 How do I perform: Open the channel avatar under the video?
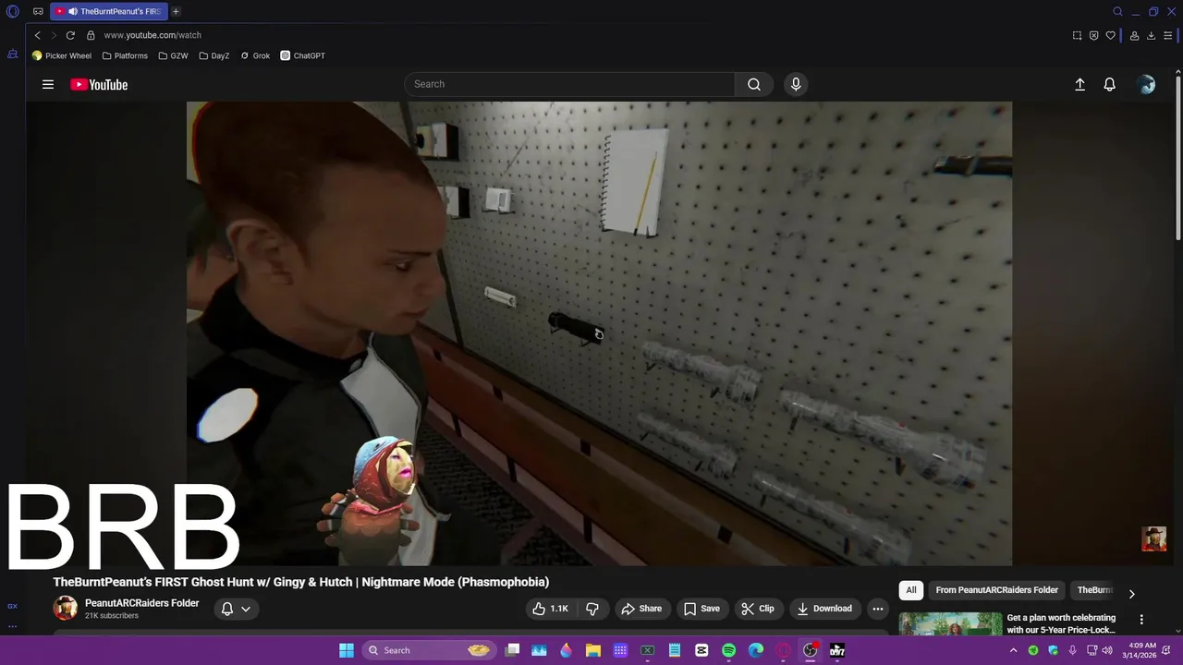point(66,609)
